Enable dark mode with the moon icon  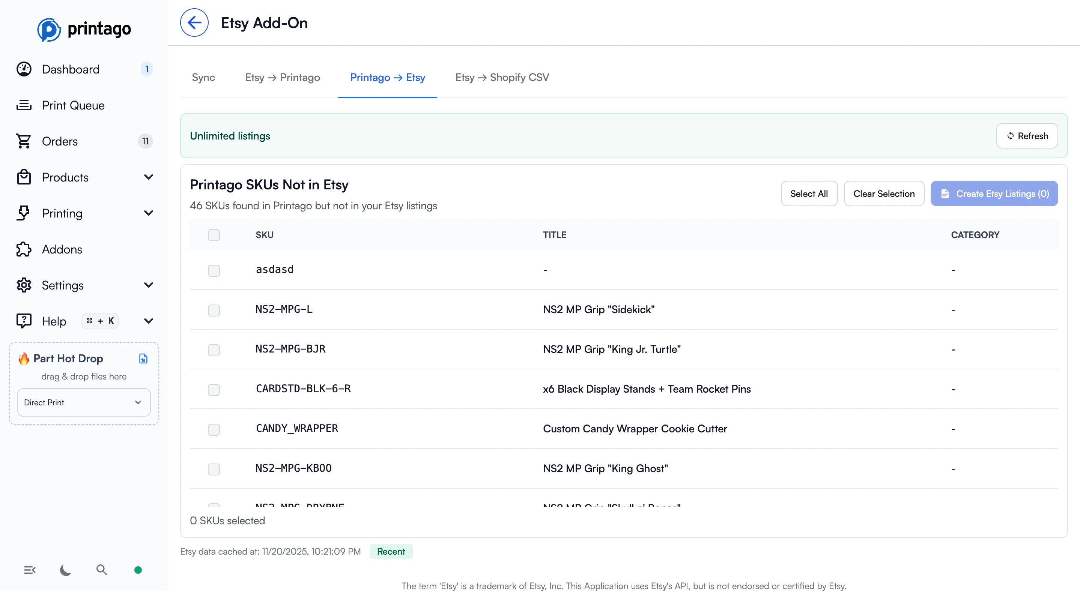[x=65, y=570]
